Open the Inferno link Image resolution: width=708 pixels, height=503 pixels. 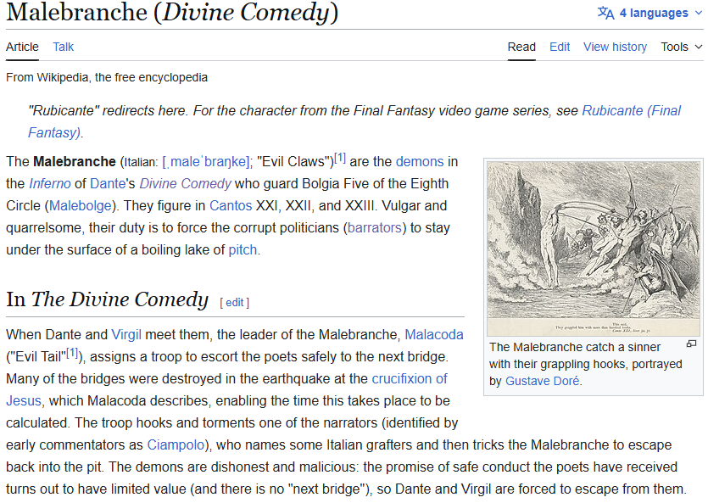click(50, 184)
